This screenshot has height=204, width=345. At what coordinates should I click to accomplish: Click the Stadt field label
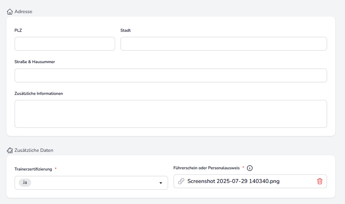tap(126, 30)
